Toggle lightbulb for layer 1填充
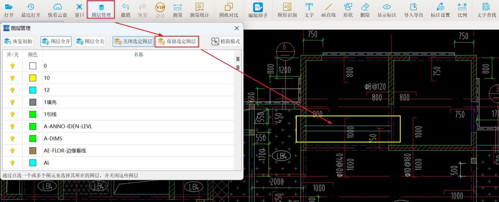499x202 pixels. (x=12, y=102)
